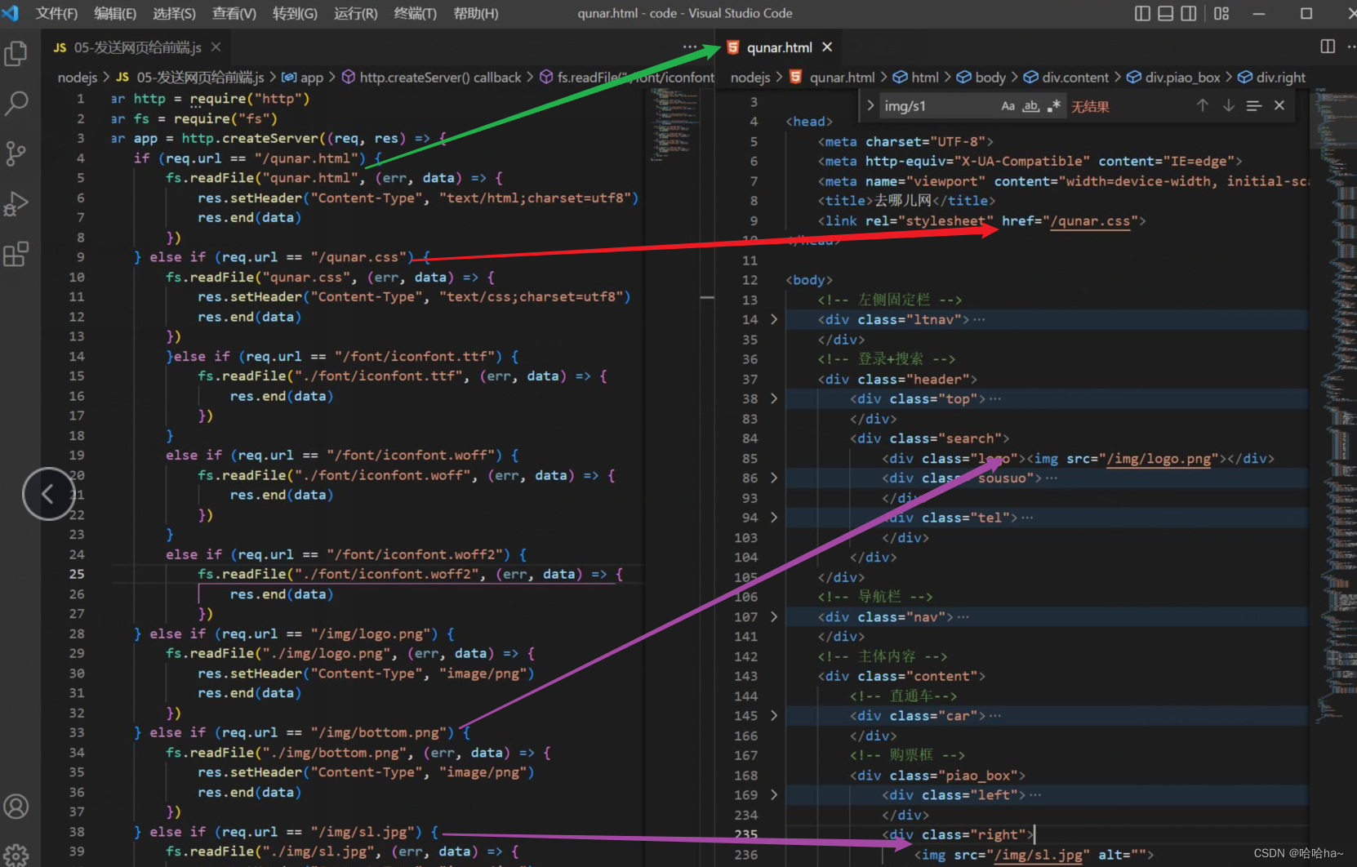Expand folded div class tel
Viewport: 1357px width, 867px height.
774,518
